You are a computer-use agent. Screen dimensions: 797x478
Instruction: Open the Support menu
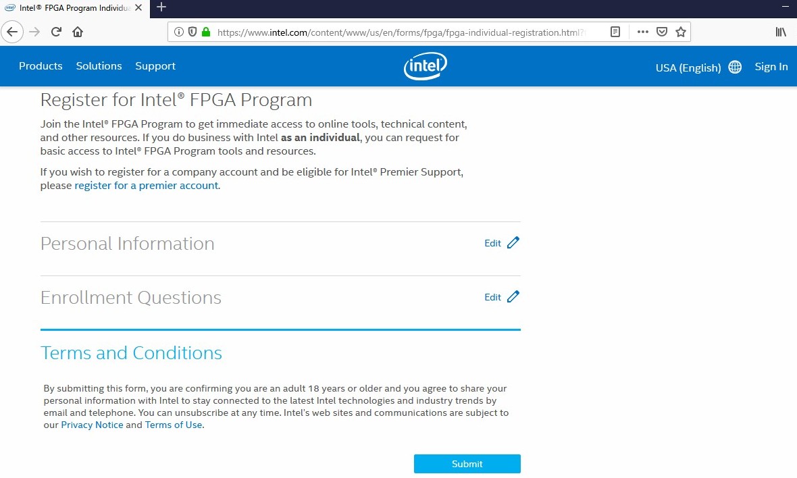(x=155, y=66)
